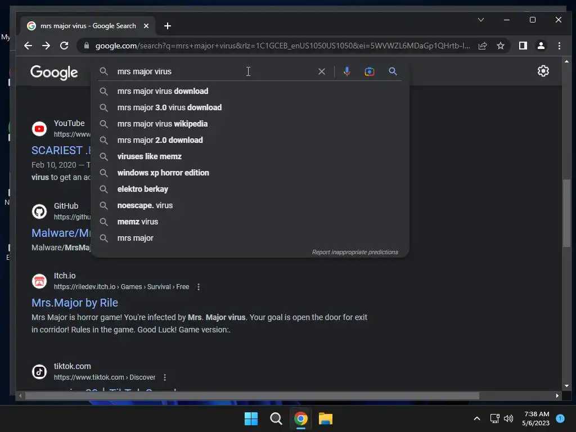Click the Google logo

54,73
